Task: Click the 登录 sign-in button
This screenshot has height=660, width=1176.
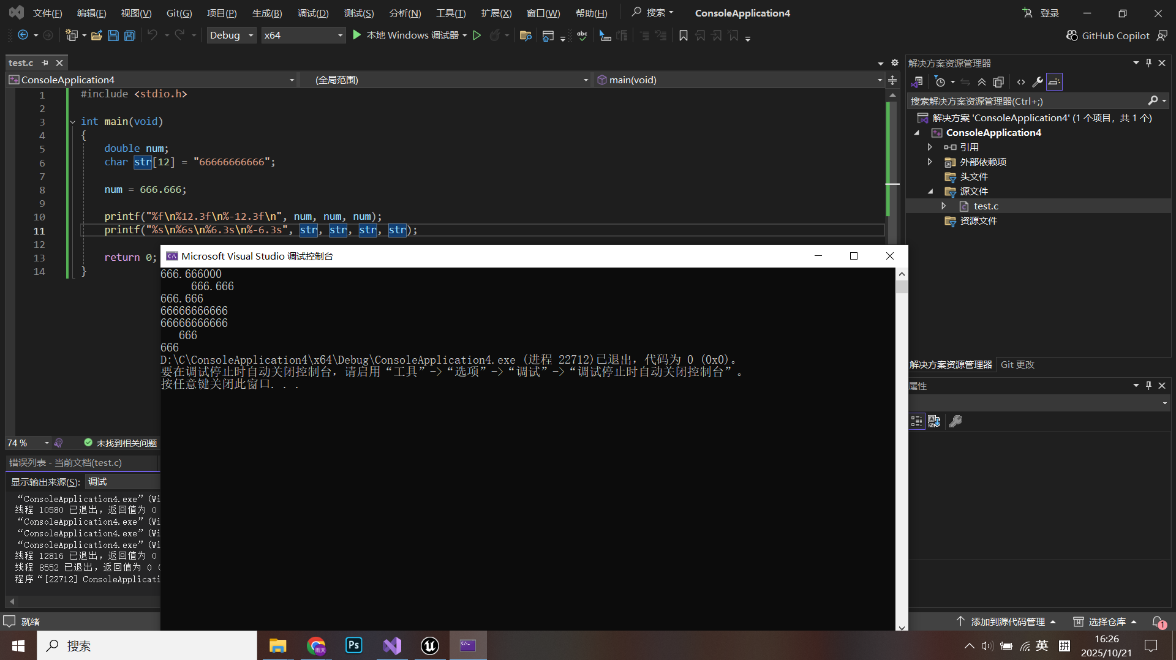Action: pos(1041,13)
